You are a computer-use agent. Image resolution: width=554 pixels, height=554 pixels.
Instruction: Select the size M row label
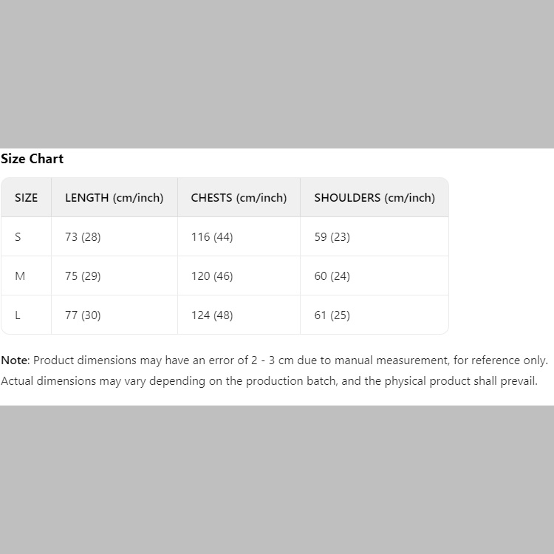(20, 276)
